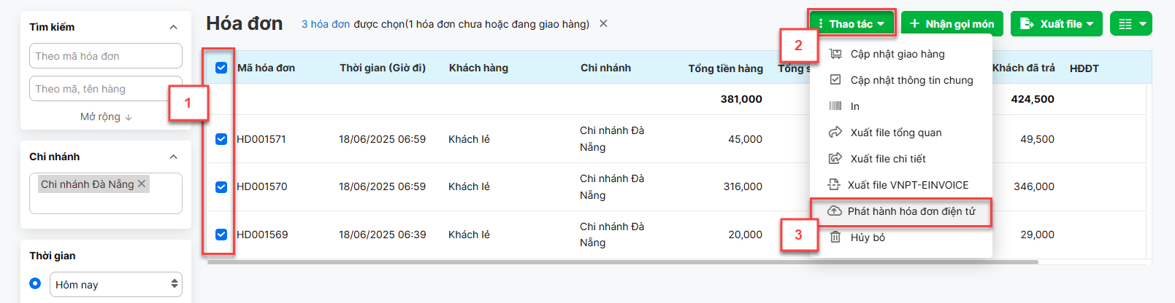Click the export icon for Xuất file VNPT-EINVOICE

pyautogui.click(x=834, y=185)
